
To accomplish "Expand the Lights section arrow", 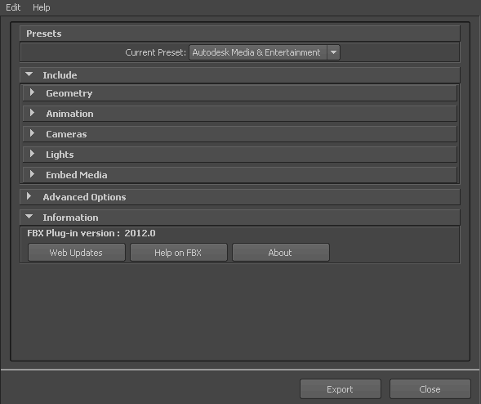I will (32, 154).
